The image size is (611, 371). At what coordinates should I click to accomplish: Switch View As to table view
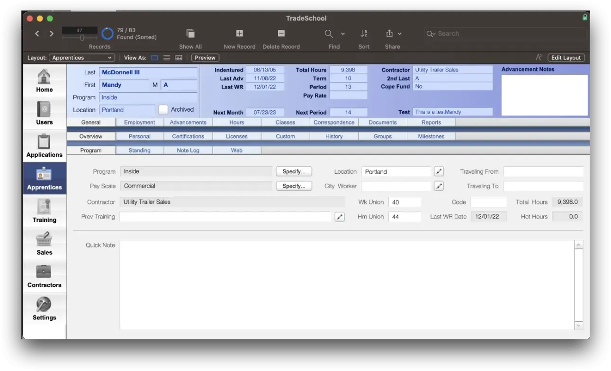178,57
